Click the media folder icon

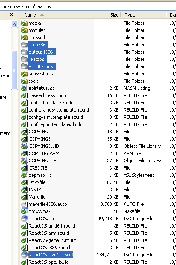24,23
